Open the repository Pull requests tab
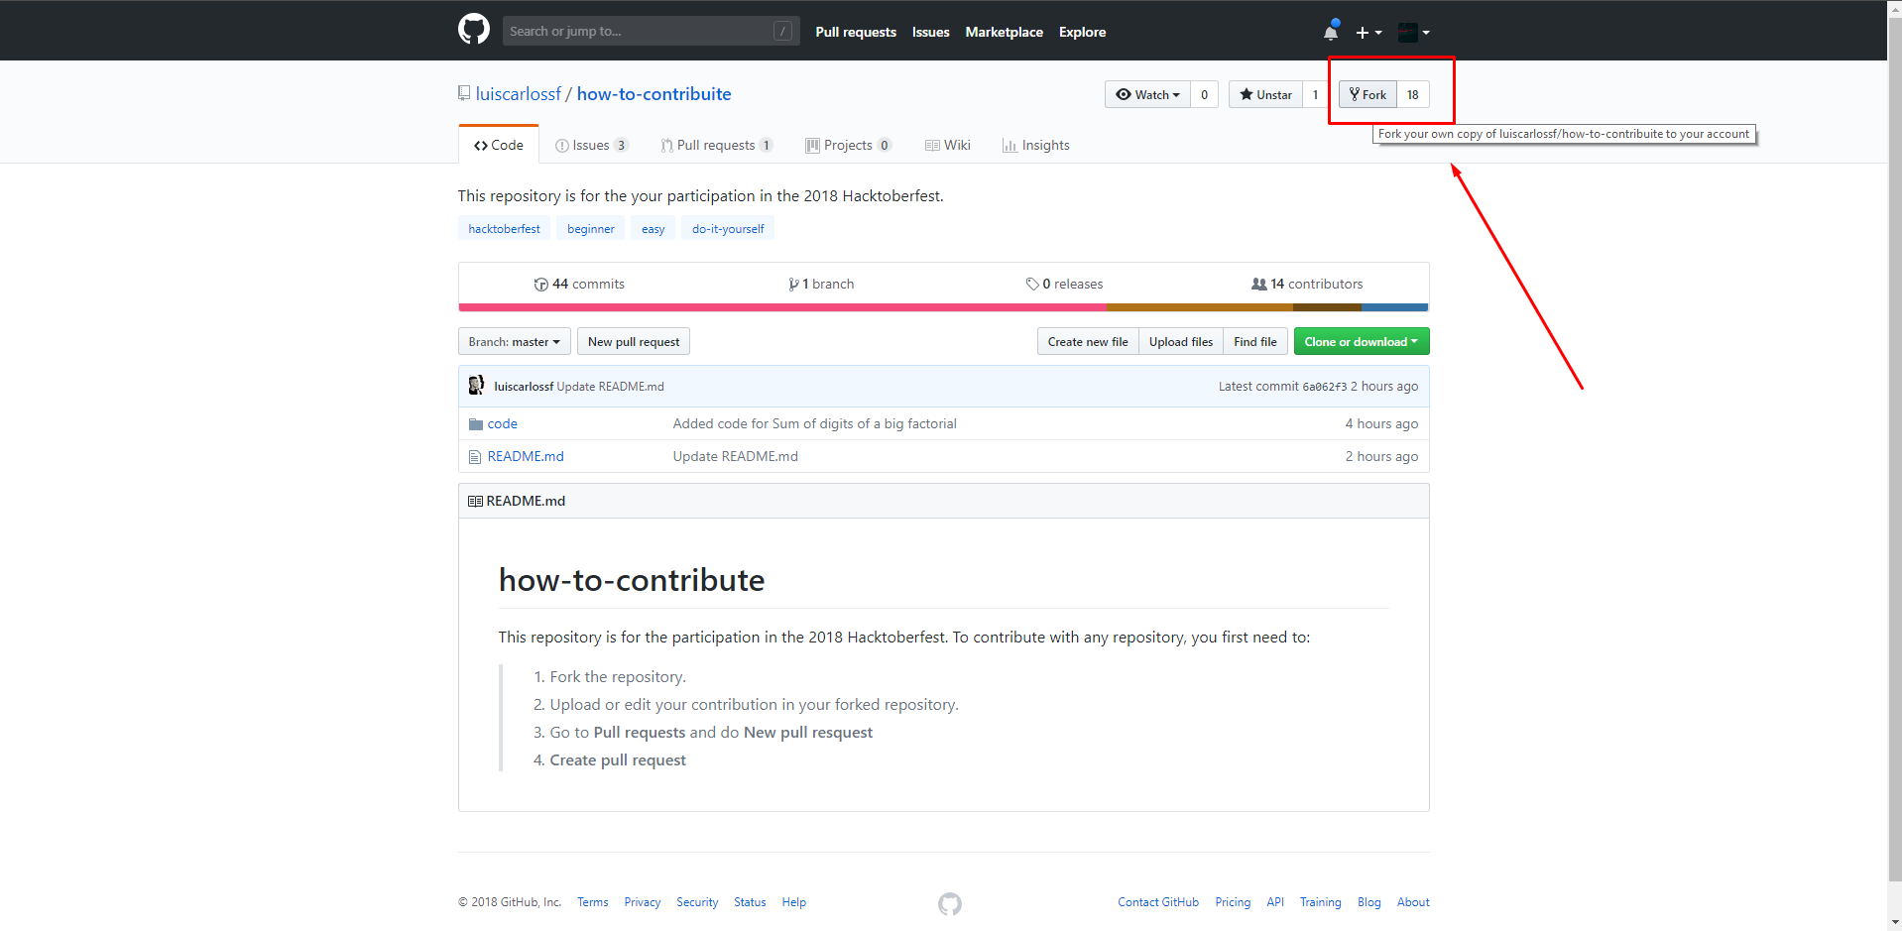Image resolution: width=1902 pixels, height=931 pixels. point(716,145)
